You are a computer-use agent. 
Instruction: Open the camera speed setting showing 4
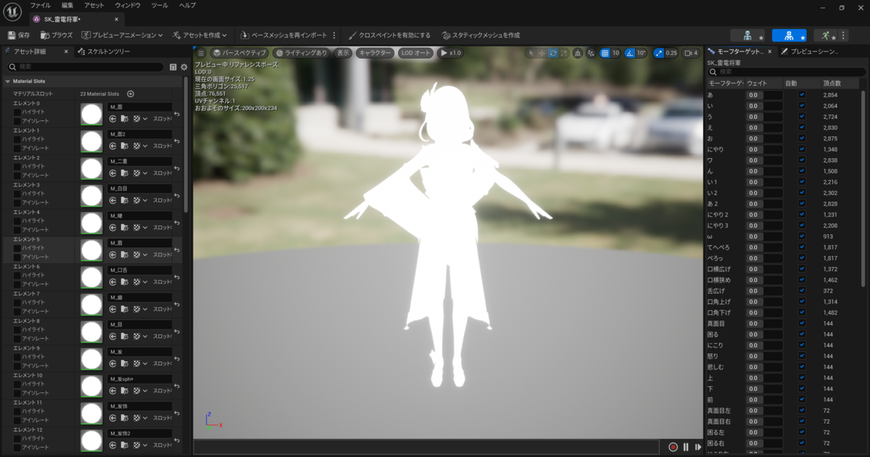click(x=692, y=53)
